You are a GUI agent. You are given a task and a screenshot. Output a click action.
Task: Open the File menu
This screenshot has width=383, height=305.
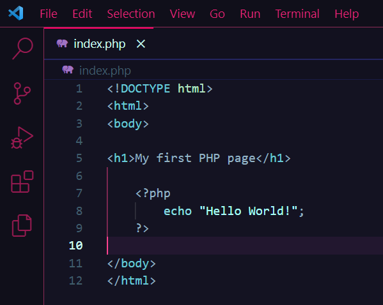point(49,13)
